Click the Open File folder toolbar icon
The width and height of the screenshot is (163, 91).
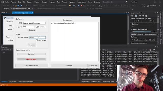(16, 6)
